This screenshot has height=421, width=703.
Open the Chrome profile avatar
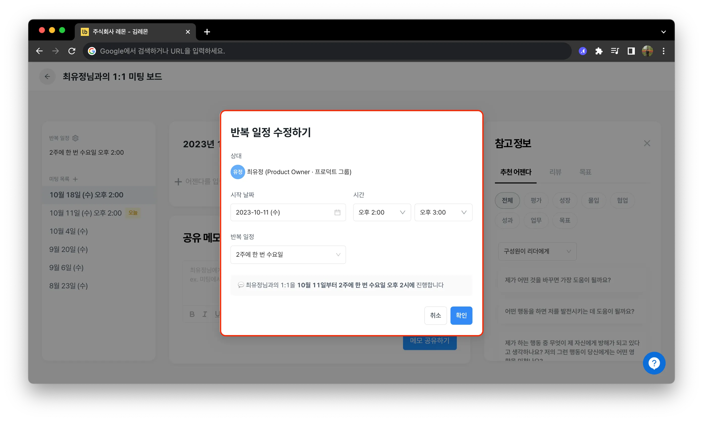coord(647,51)
